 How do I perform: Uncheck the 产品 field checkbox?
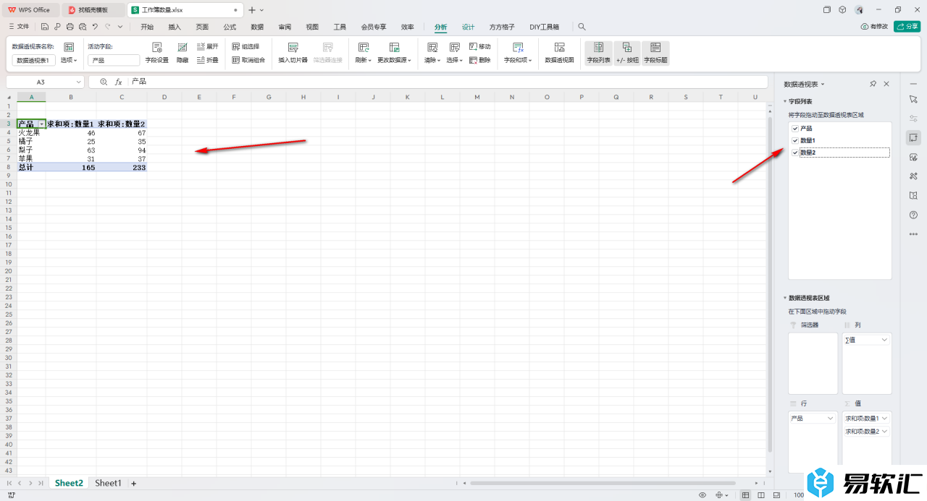point(795,128)
